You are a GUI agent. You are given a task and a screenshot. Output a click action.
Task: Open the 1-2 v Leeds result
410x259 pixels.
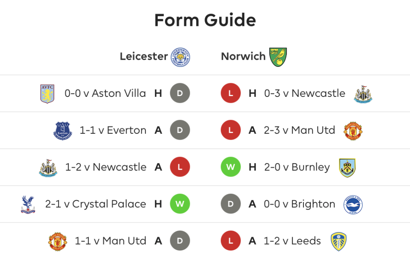[x=292, y=241]
